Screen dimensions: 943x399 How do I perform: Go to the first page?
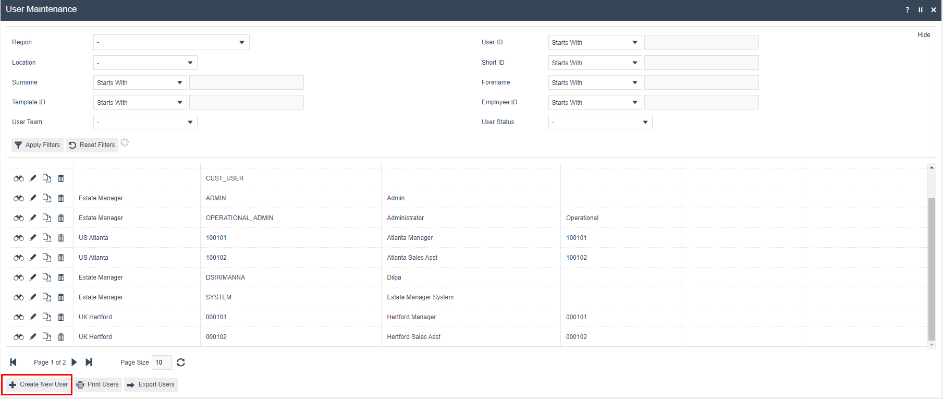(x=14, y=362)
